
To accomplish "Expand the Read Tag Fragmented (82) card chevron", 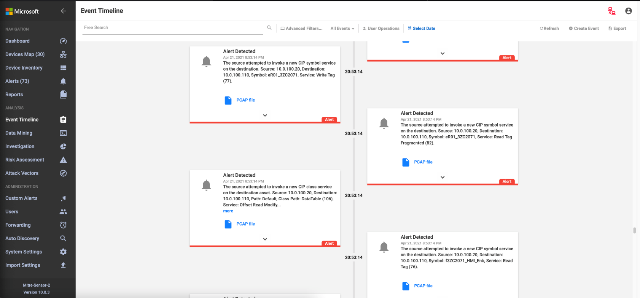I will (443, 177).
